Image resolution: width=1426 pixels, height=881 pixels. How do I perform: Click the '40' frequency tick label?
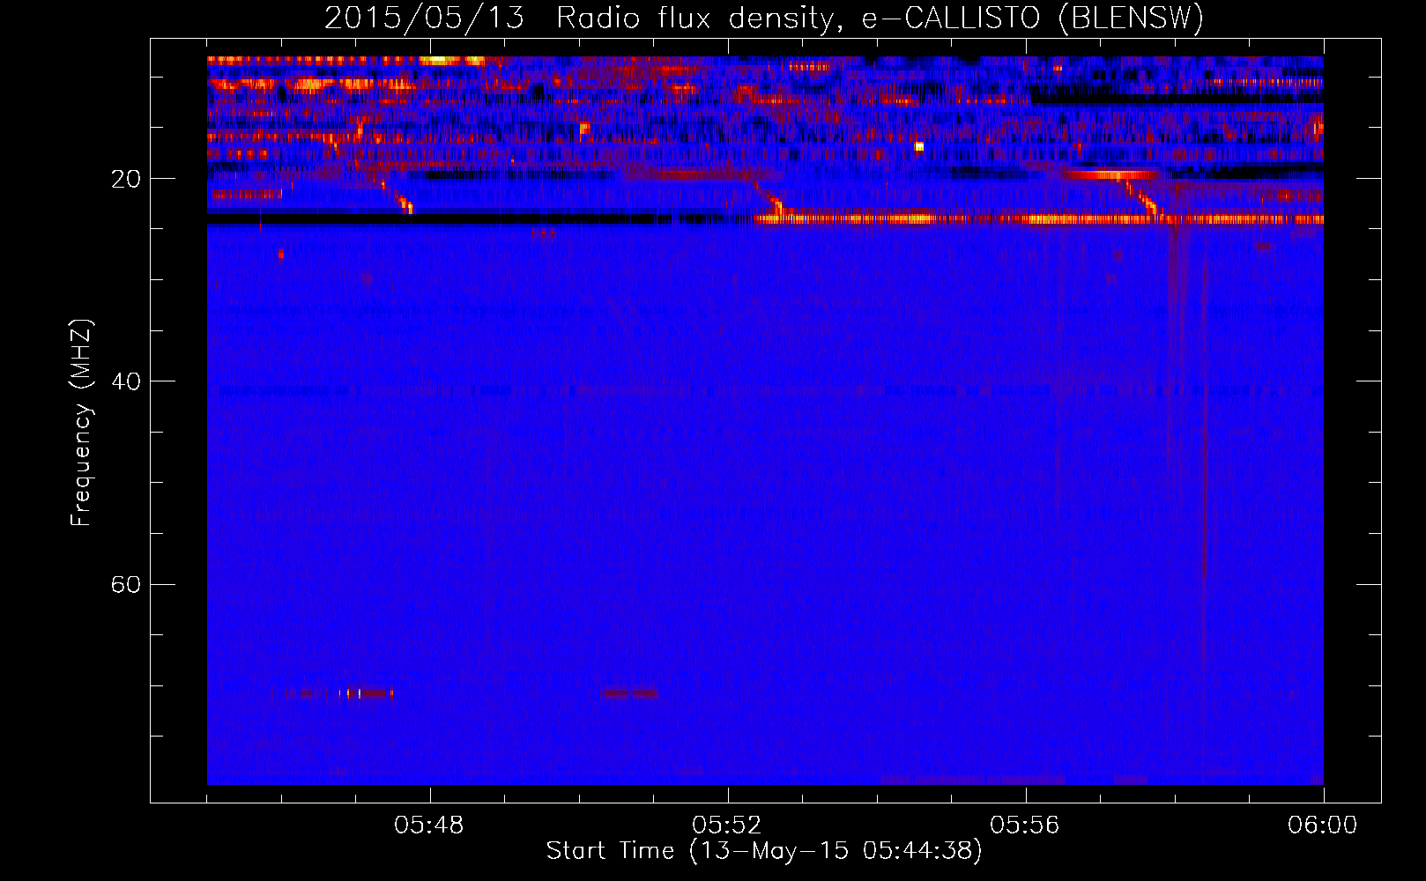pyautogui.click(x=125, y=381)
